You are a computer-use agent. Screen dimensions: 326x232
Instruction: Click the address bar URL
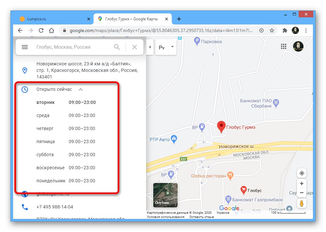coord(161,31)
